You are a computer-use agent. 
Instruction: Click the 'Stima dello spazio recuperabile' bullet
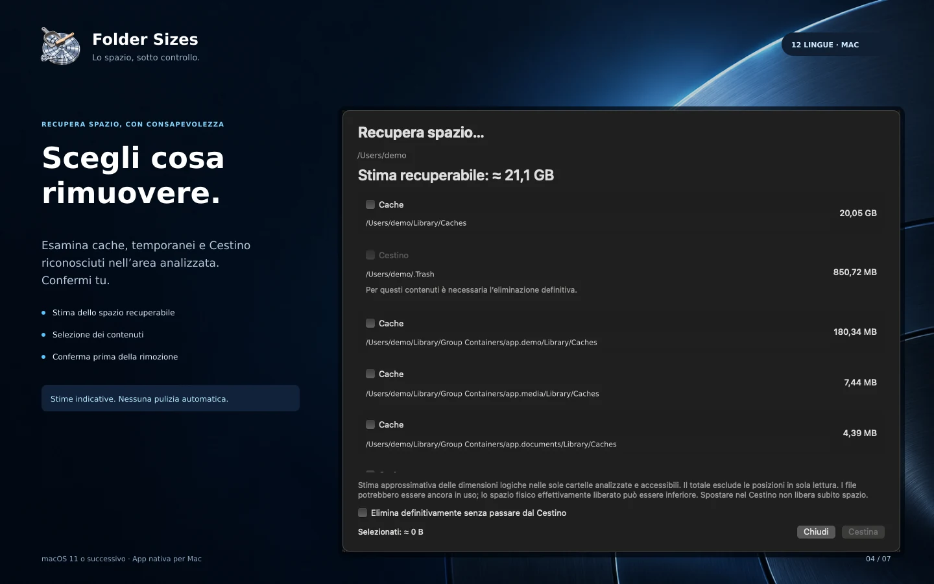point(114,313)
